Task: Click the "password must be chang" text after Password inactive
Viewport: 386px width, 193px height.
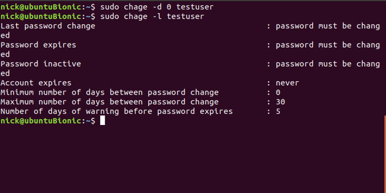Action: (x=328, y=64)
